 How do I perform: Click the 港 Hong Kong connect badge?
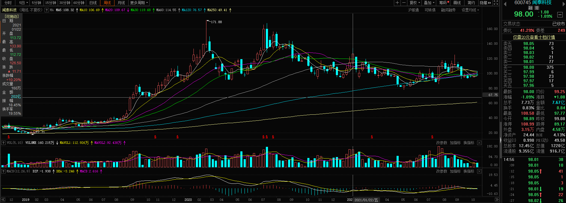coord(537,8)
